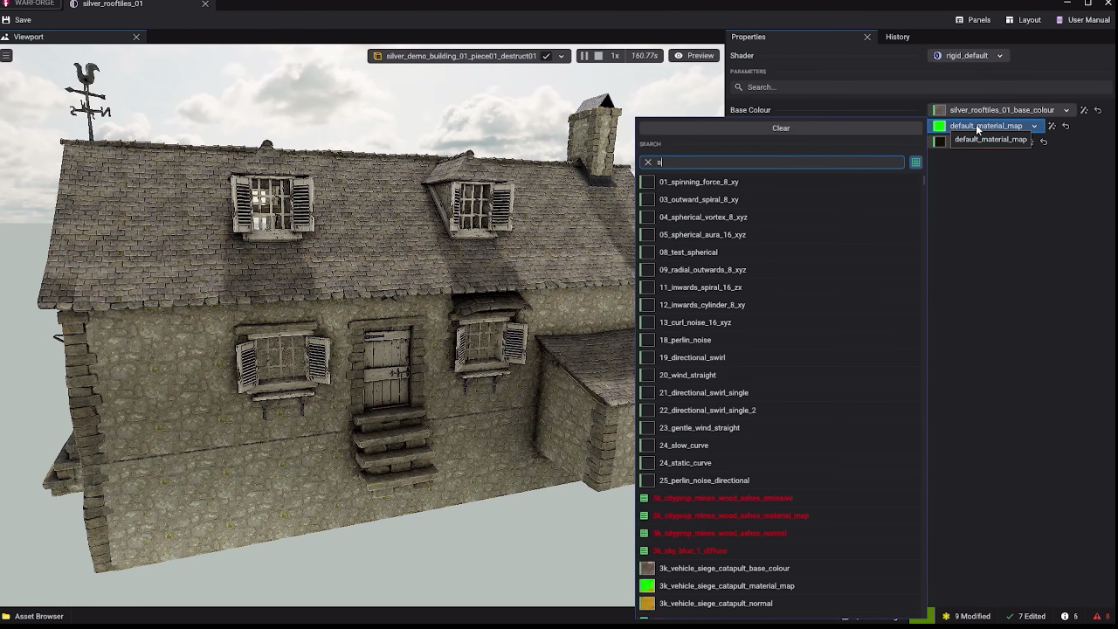Select the Properties panel tab

[x=748, y=37]
